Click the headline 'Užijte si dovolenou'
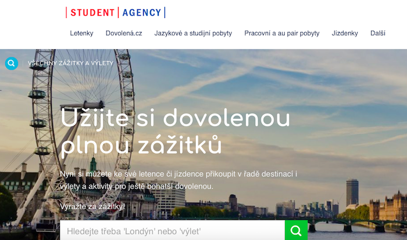The height and width of the screenshot is (240, 407). [176, 118]
